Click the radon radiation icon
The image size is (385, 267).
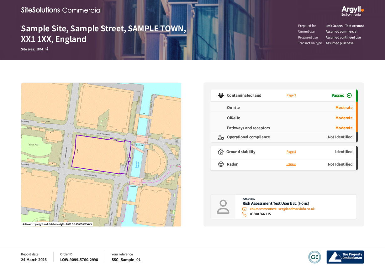pos(221,164)
